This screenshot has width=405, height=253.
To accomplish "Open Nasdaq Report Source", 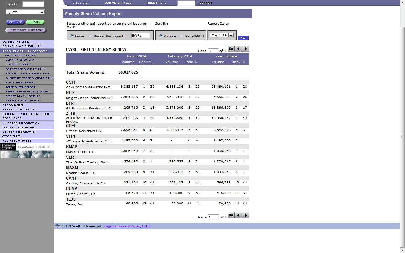I will pos(27,101).
